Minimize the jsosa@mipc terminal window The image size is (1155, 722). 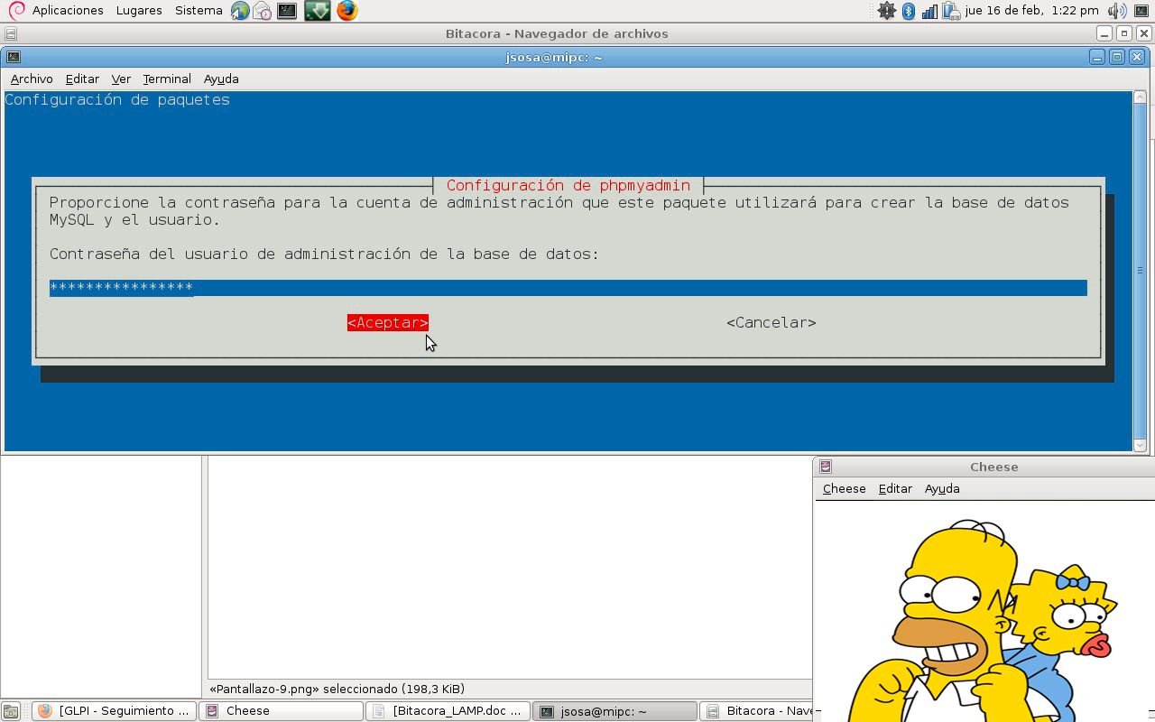(x=1097, y=57)
